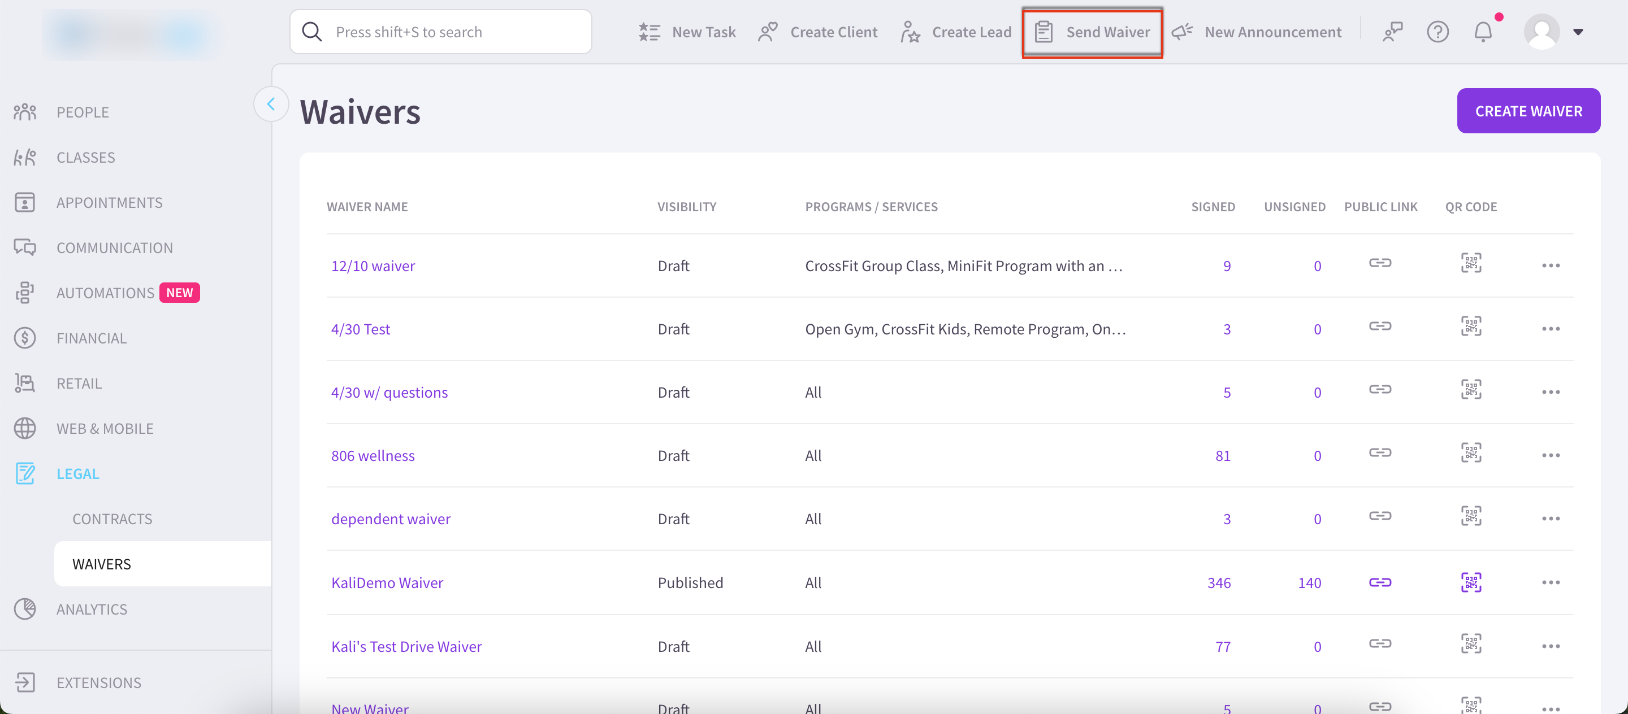Click the search magnifier icon
1628x714 pixels.
coord(311,32)
